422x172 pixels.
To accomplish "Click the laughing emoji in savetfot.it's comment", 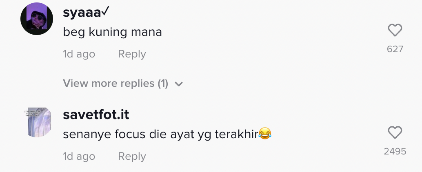I will point(265,134).
